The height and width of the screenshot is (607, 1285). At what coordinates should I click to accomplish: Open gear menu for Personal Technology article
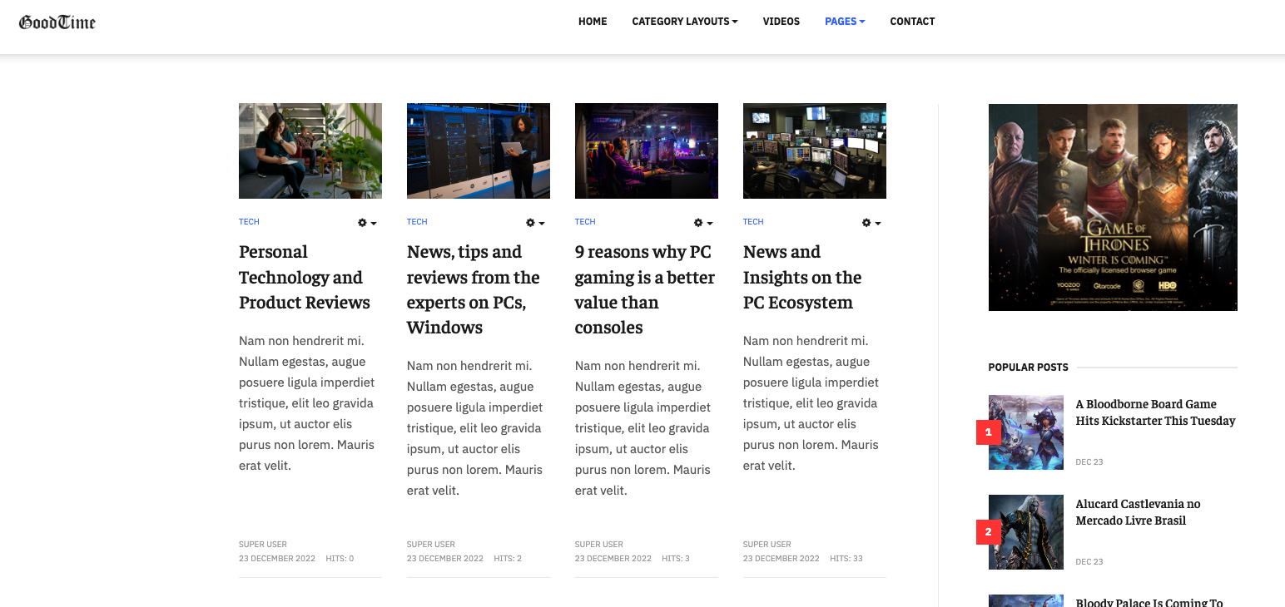click(x=367, y=223)
